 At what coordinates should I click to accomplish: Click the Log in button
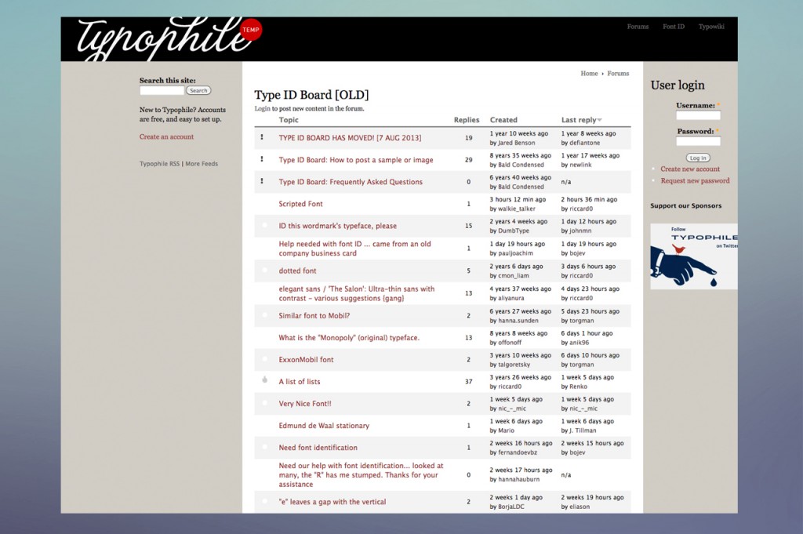pyautogui.click(x=697, y=158)
